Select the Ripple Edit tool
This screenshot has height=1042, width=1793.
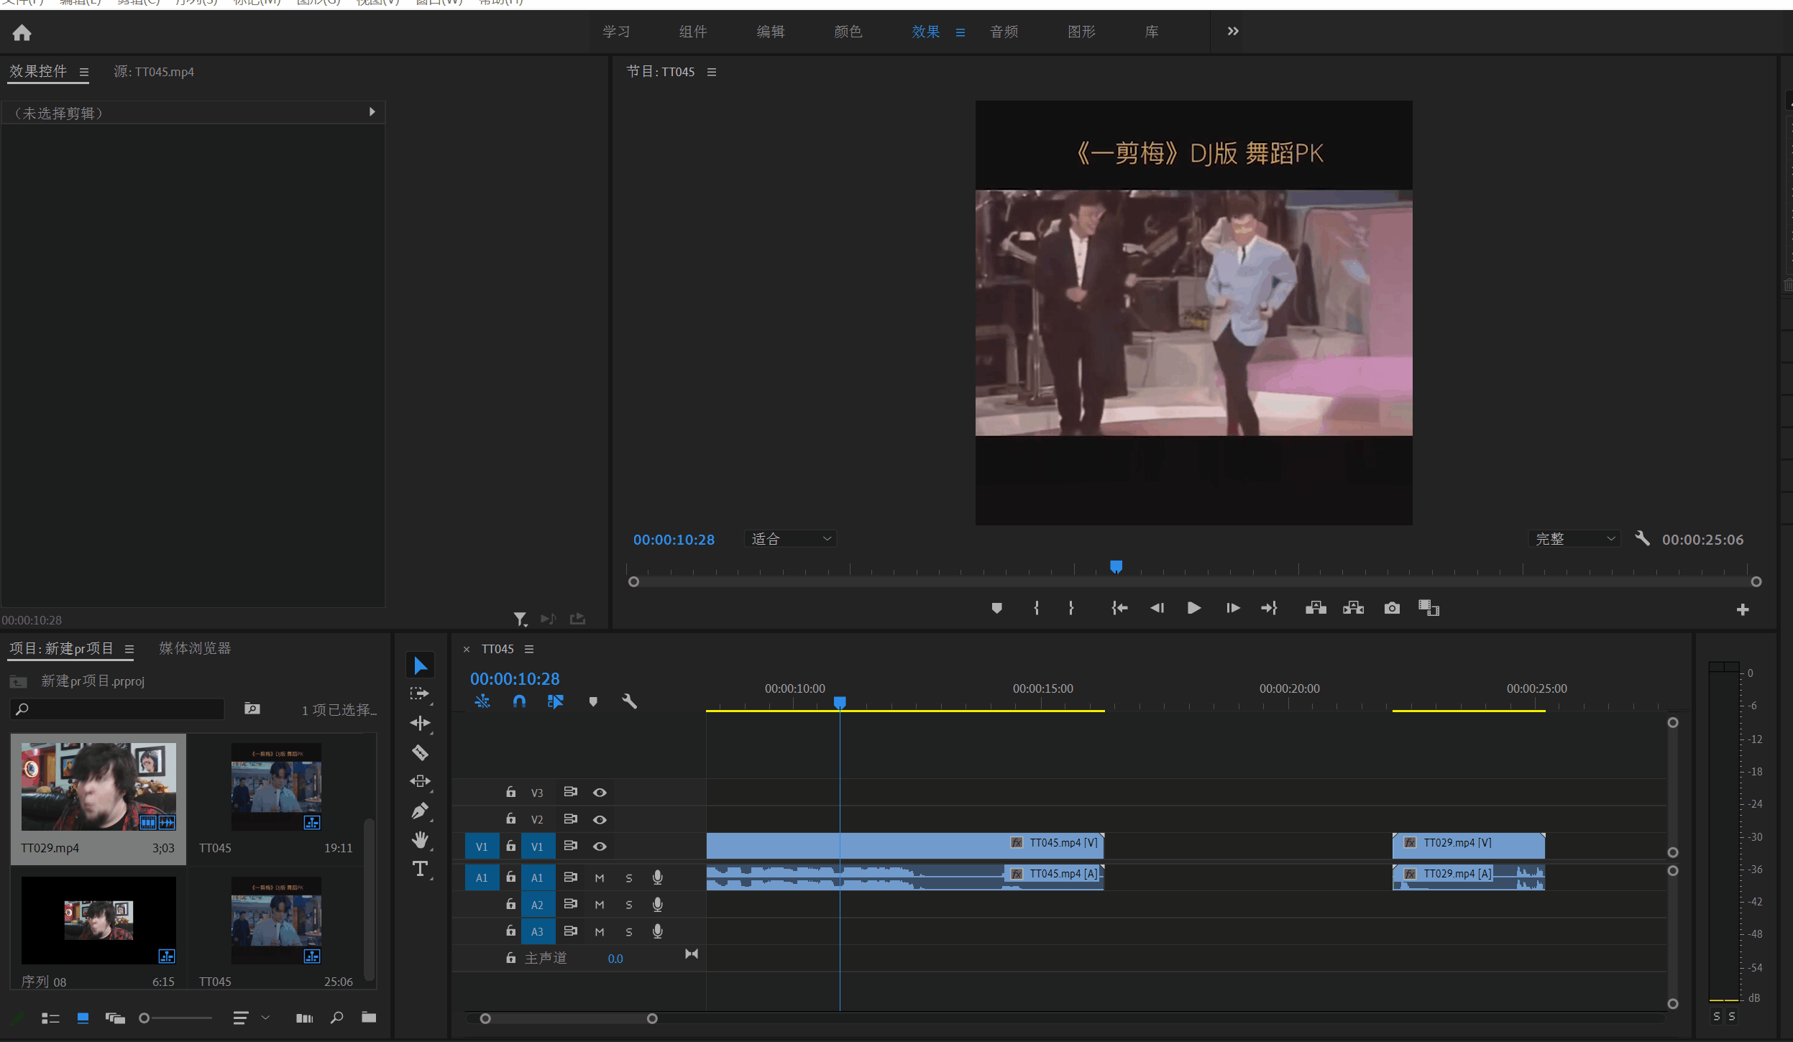(420, 723)
